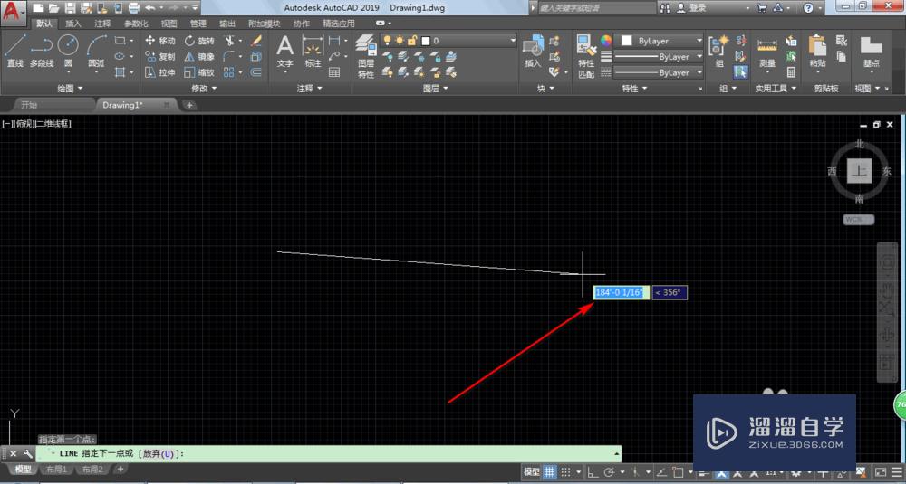This screenshot has height=484, width=906.
Task: Open 图层特性 layer properties manager
Action: tap(366, 56)
